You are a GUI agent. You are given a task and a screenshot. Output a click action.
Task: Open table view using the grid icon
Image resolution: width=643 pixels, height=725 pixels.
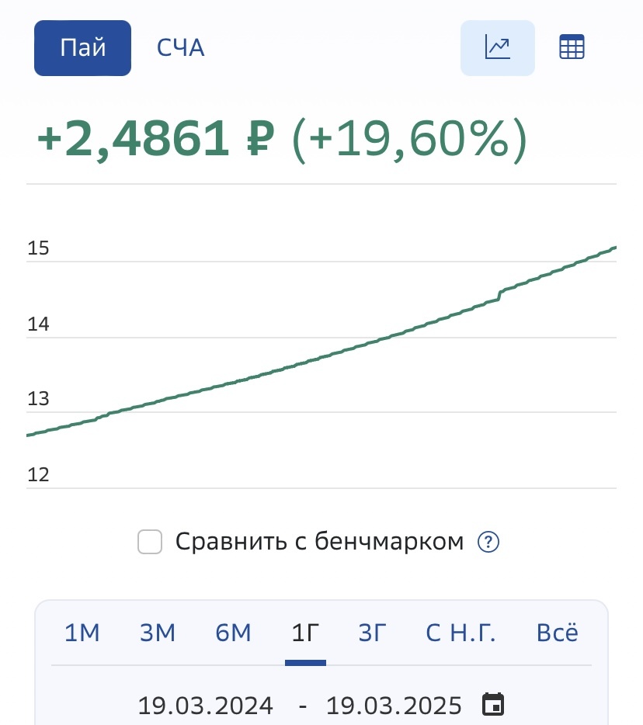[x=572, y=47]
